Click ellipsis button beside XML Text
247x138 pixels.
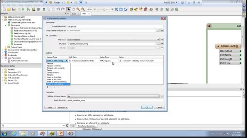click(158, 44)
